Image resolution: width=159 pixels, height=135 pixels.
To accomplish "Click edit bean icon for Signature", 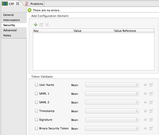I will (151, 120).
